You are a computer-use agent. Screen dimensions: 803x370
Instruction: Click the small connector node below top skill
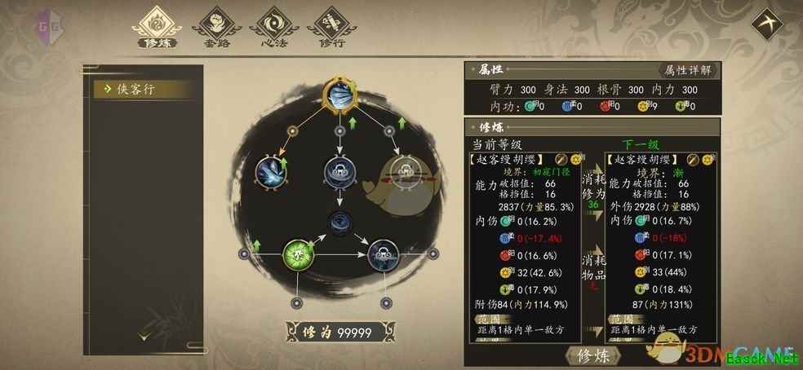coord(339,131)
